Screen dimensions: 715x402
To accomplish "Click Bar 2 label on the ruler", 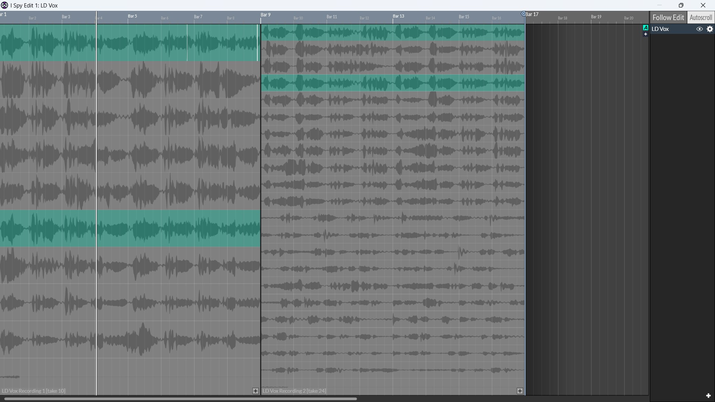I will tap(32, 18).
